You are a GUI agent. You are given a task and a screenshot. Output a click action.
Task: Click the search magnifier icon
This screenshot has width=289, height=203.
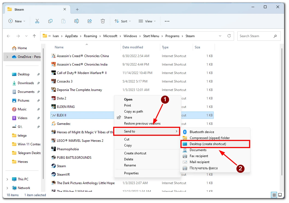click(x=275, y=36)
